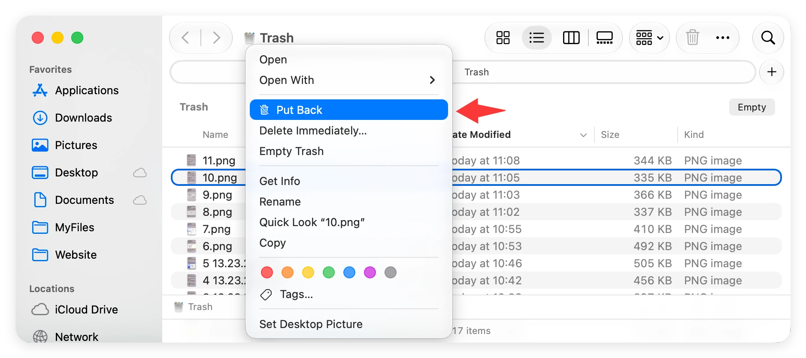Sort by Name column header

coord(215,135)
